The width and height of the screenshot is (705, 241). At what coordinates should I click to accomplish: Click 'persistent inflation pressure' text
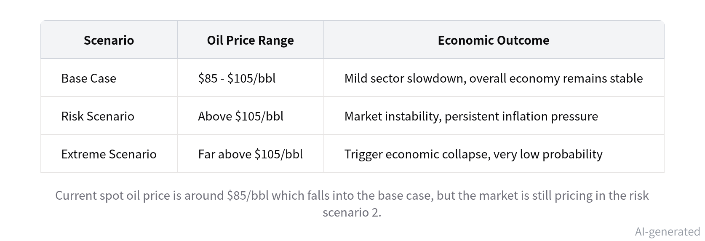(x=521, y=116)
